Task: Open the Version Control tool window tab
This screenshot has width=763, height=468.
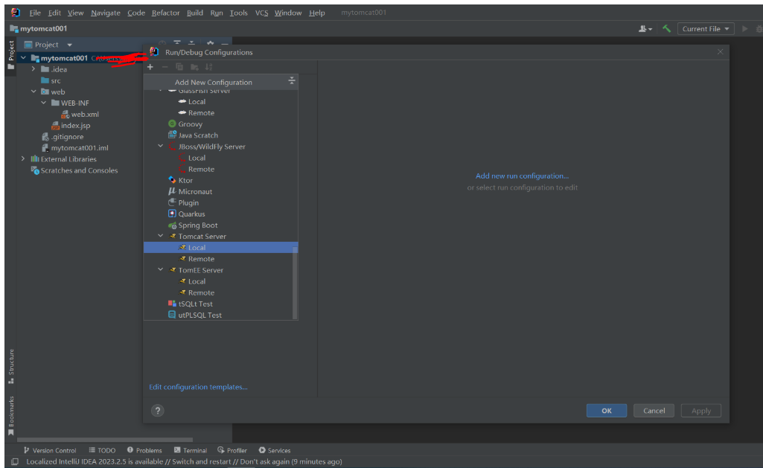Action: [50, 450]
